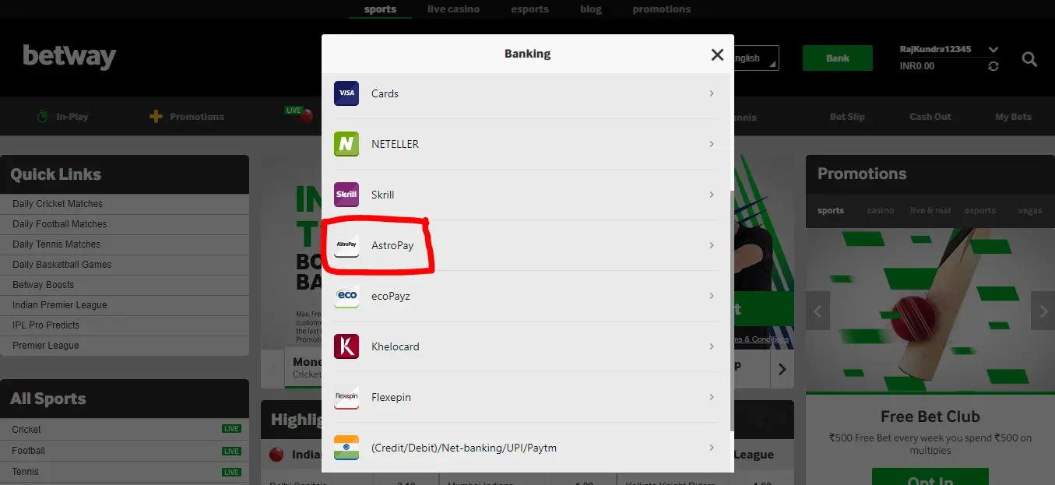Select the live & real promotions tab
Viewport: 1055px width, 485px height.
930,211
